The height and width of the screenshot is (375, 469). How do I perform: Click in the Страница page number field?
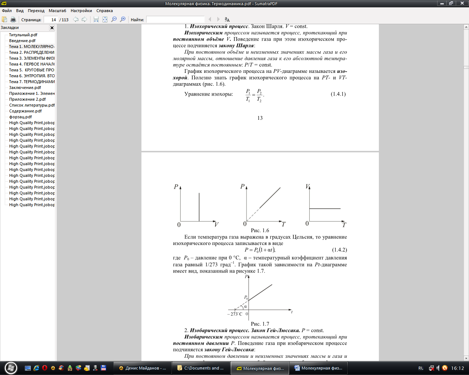click(51, 20)
